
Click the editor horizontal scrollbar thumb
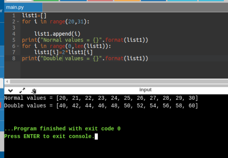coord(119,81)
